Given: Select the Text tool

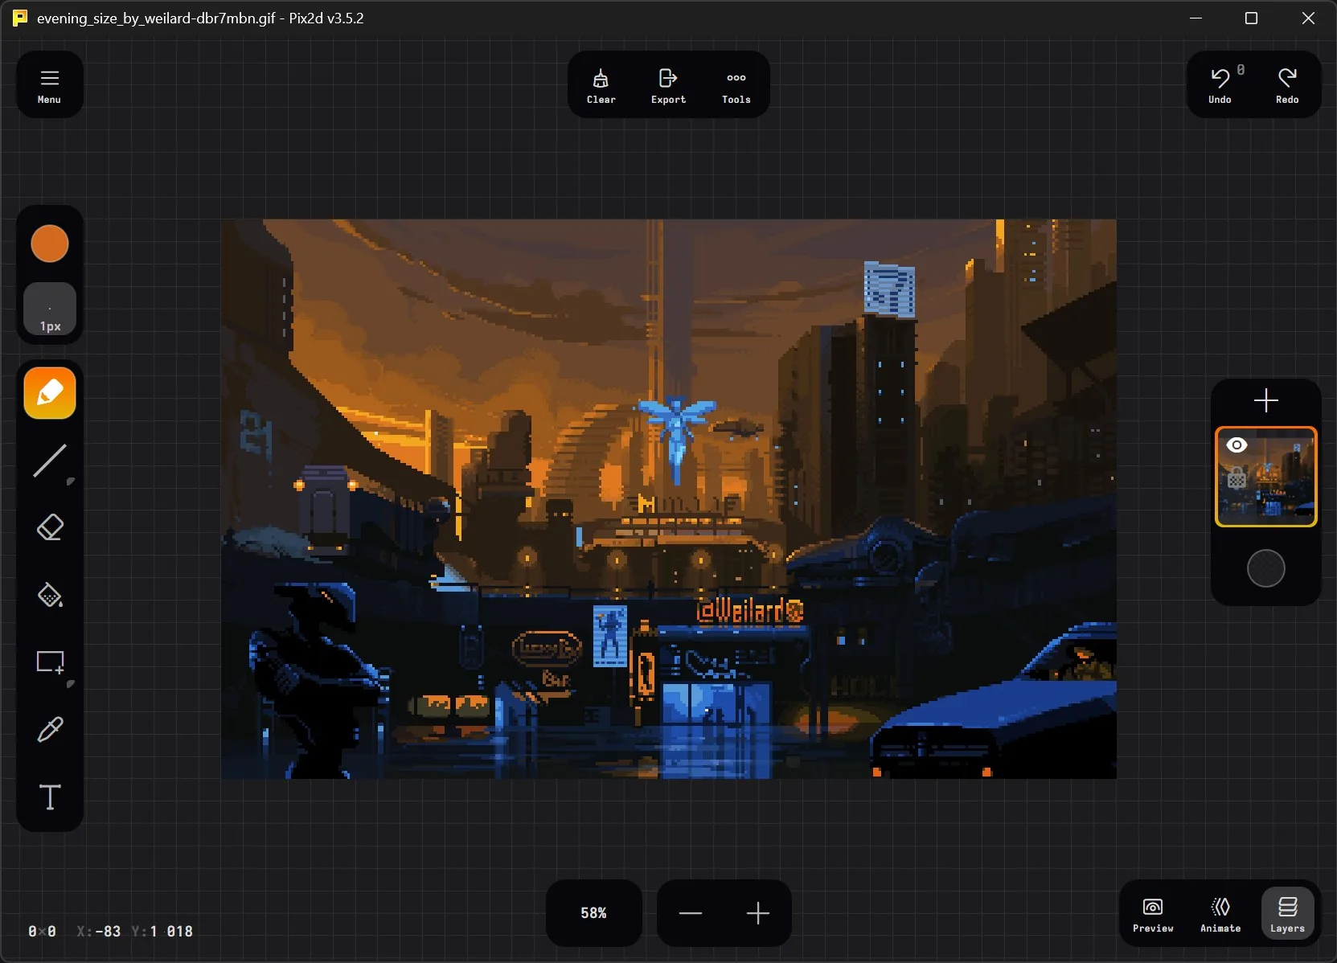Looking at the screenshot, I should pyautogui.click(x=50, y=797).
